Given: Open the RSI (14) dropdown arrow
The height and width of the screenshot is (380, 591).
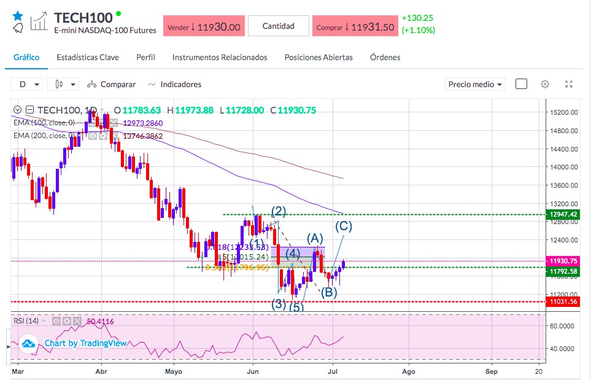Looking at the screenshot, I should (x=44, y=321).
